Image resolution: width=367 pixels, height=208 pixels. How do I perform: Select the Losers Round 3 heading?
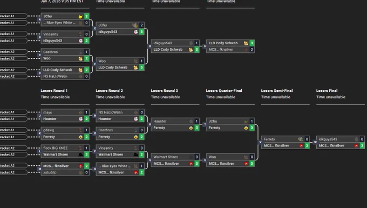point(164,91)
